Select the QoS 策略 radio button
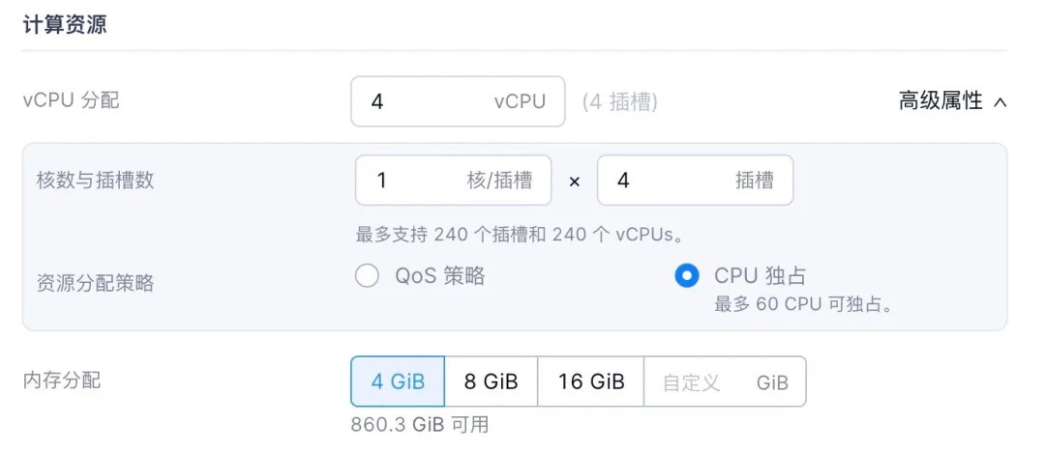 [x=367, y=277]
